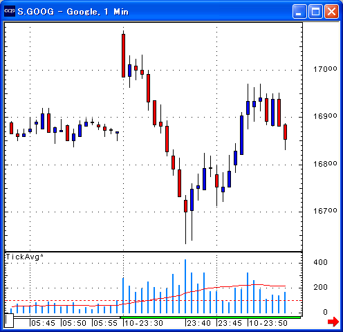Screen dimensions: 343x332
Task: Click the S.GOOG - Google, 1 Min title
Action: [x=73, y=12]
